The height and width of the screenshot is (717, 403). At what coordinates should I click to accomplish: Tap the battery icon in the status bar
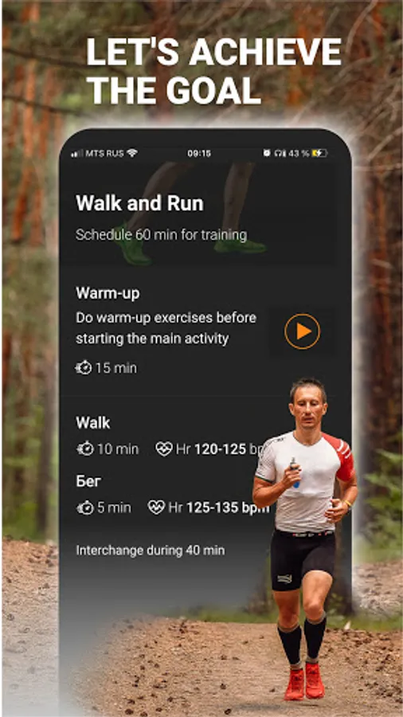click(319, 153)
